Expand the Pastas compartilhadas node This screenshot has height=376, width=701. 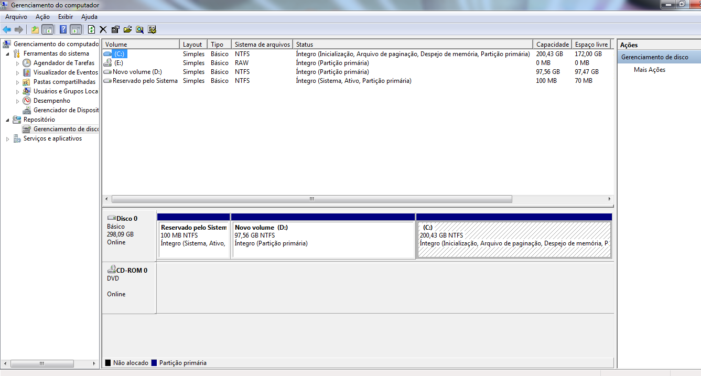[x=17, y=82]
